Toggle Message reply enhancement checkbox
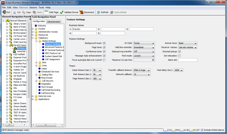 104,56
